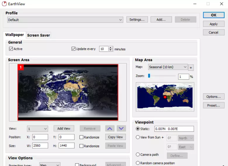Click the Static coordinates input field
This screenshot has width=228, height=166.
coord(174,129)
